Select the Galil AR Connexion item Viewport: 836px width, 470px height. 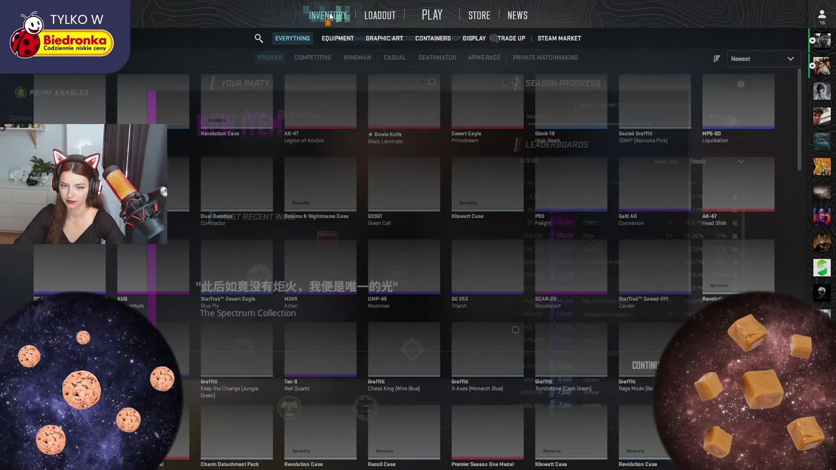[x=654, y=193]
